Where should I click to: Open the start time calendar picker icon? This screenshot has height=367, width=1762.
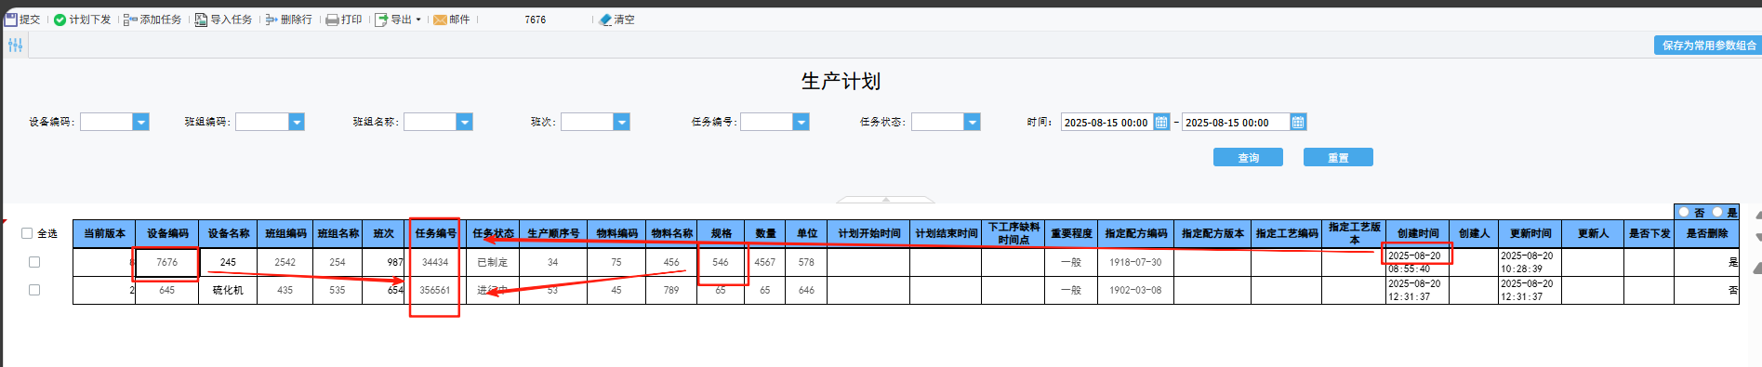pyautogui.click(x=1161, y=122)
